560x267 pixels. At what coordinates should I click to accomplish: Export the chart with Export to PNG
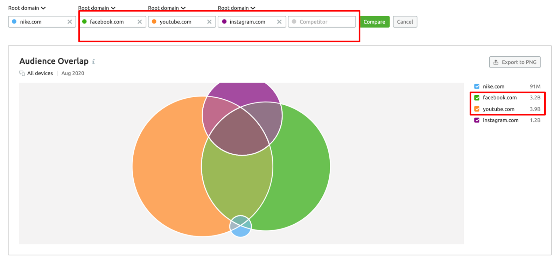[515, 62]
